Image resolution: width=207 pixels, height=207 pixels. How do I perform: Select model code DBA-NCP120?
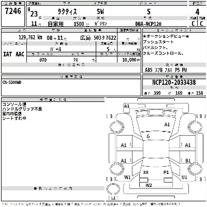point(149,24)
